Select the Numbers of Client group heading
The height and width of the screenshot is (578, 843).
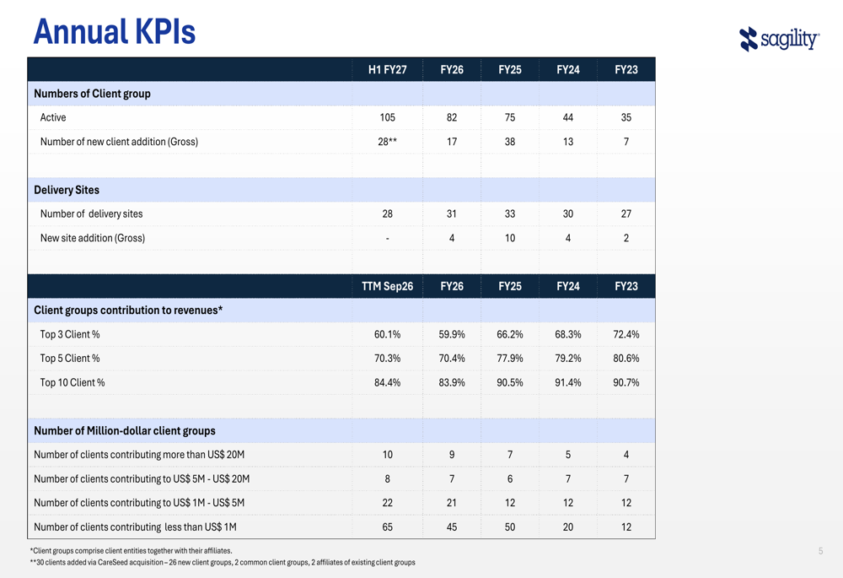[x=92, y=94]
